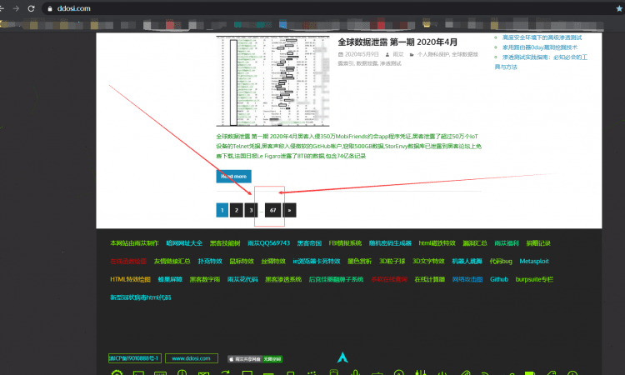Click the article excerpt paragraph text
This screenshot has width=625, height=375.
tap(349, 147)
